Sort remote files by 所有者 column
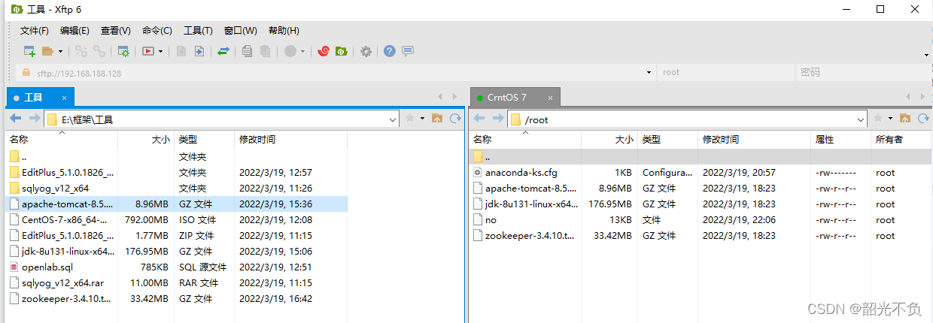 click(901, 139)
